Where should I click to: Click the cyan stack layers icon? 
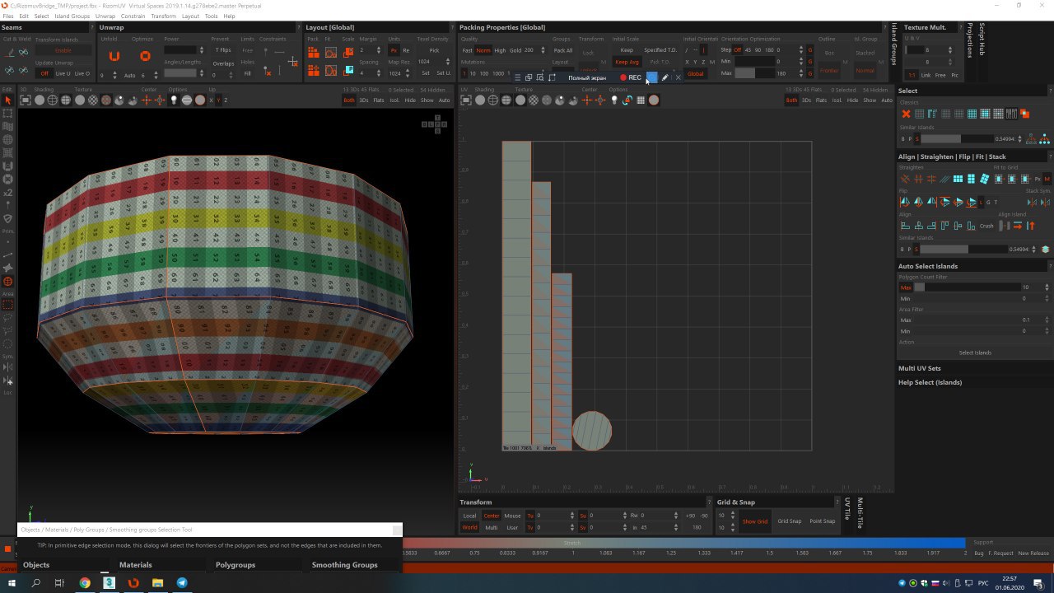point(1045,249)
